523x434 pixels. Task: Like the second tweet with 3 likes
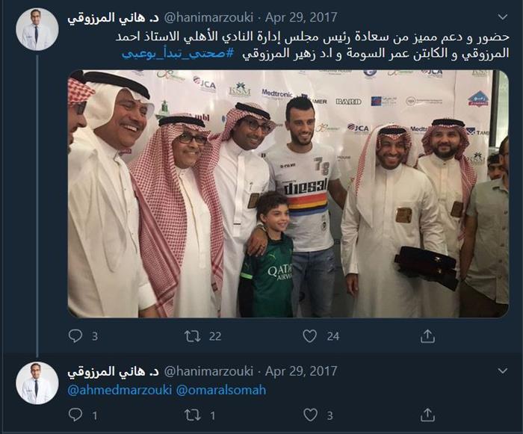tap(310, 415)
